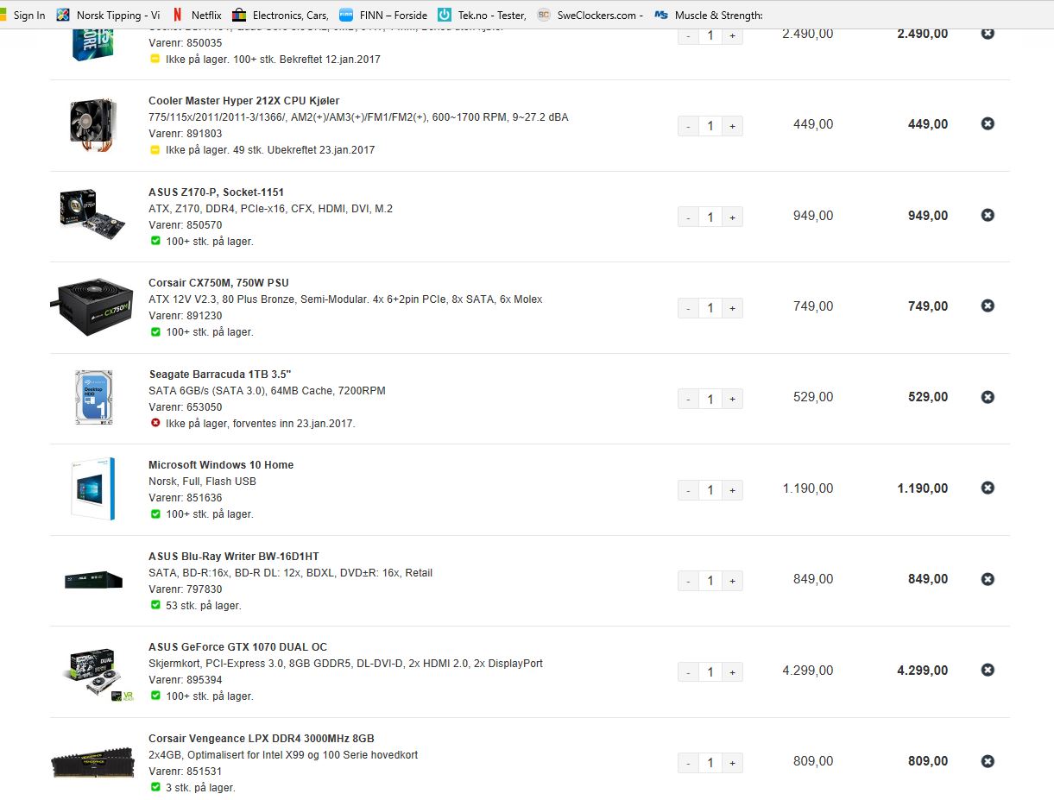
Task: Click the green in-stock icon for ASUS Z170-P
Action: 155,242
